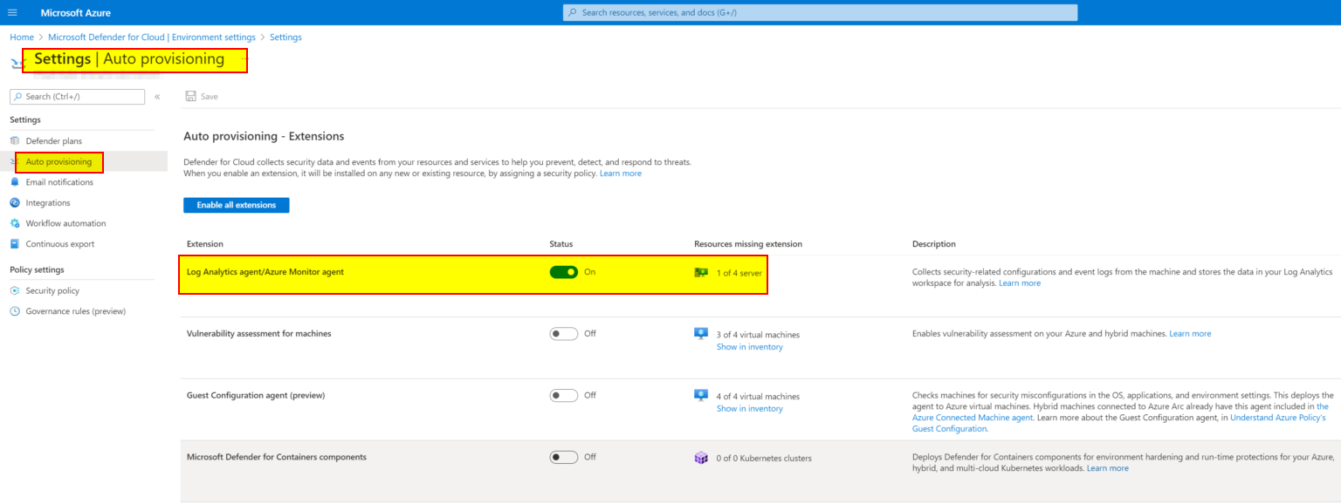Click Learn more in intro paragraph
Screen dimensions: 1341x504
click(620, 174)
